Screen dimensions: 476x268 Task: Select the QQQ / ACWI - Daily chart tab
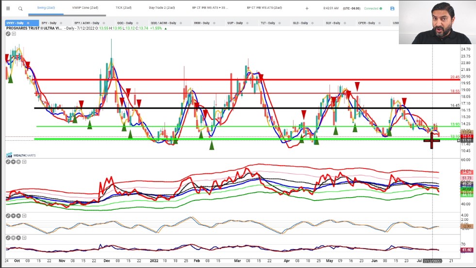[164, 23]
